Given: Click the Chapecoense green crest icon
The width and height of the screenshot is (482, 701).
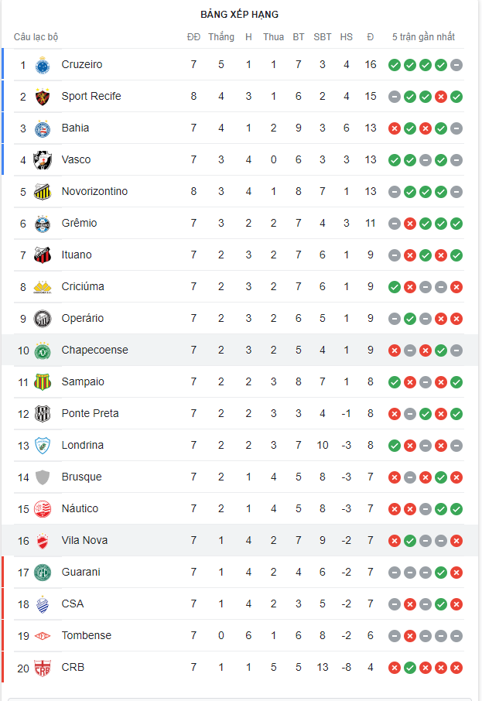Looking at the screenshot, I should tap(43, 350).
